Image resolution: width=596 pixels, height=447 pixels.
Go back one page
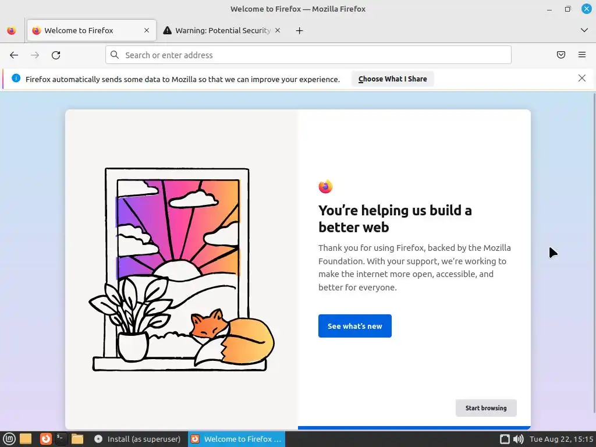tap(14, 55)
